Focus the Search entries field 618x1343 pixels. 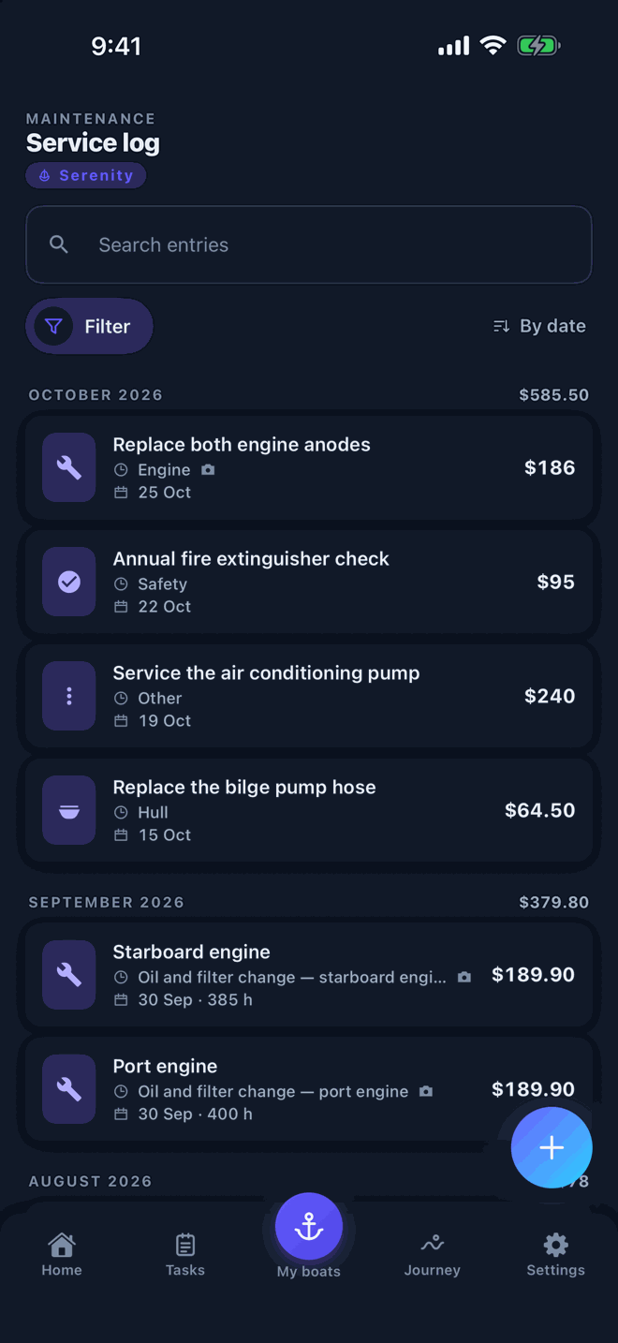[x=309, y=244]
